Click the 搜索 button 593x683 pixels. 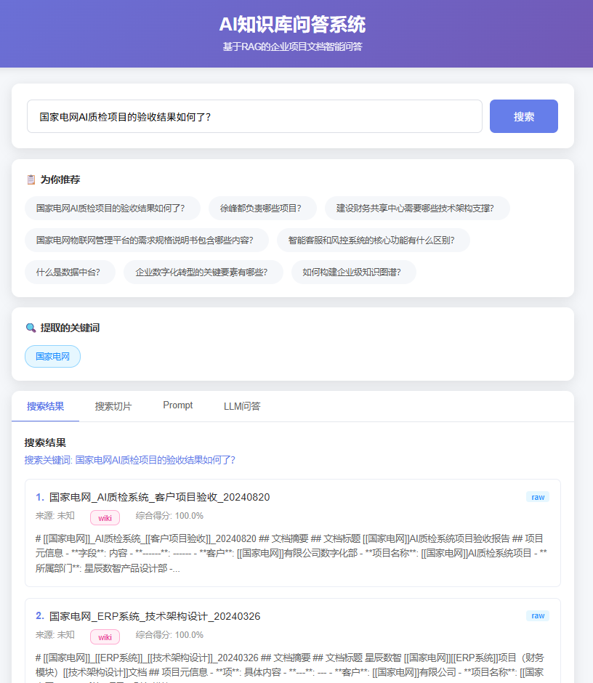[523, 116]
